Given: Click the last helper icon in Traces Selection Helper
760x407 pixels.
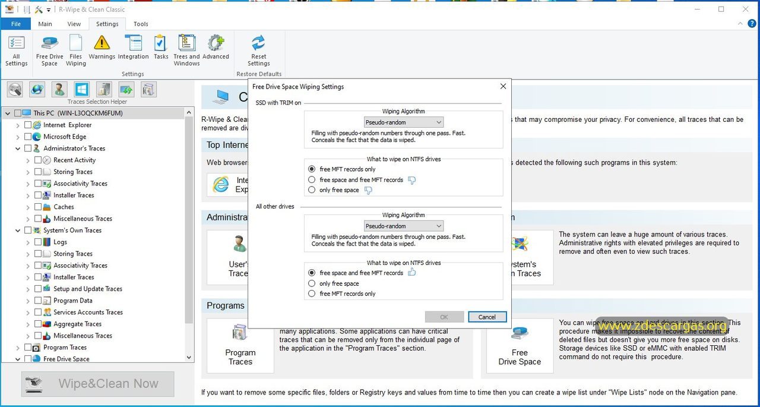Looking at the screenshot, I should (x=148, y=90).
